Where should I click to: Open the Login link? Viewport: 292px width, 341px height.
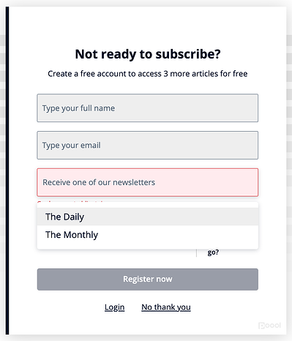point(115,307)
